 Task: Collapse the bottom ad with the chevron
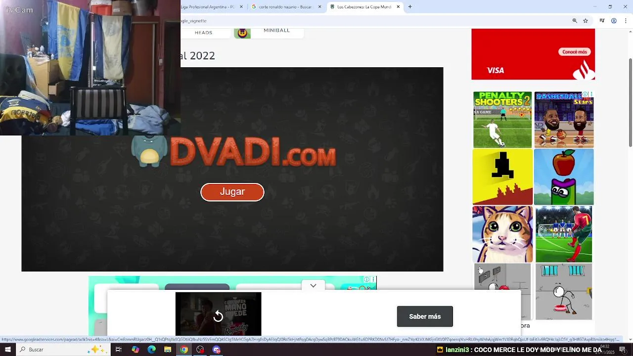click(313, 286)
